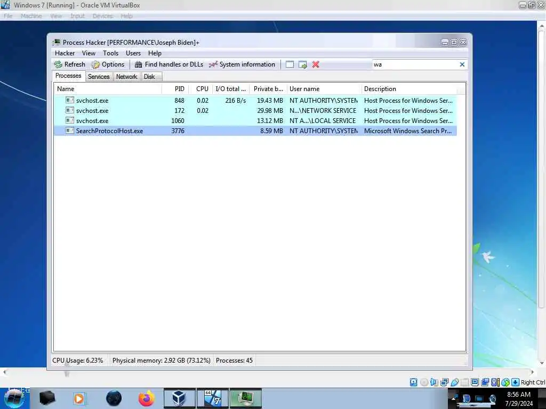
Task: Select the Processes tab
Action: click(x=68, y=76)
